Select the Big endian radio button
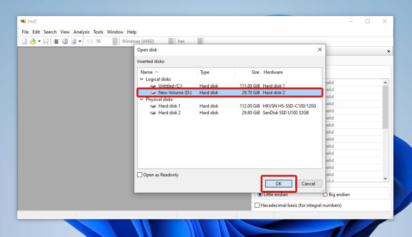This screenshot has width=412, height=237. click(x=325, y=194)
